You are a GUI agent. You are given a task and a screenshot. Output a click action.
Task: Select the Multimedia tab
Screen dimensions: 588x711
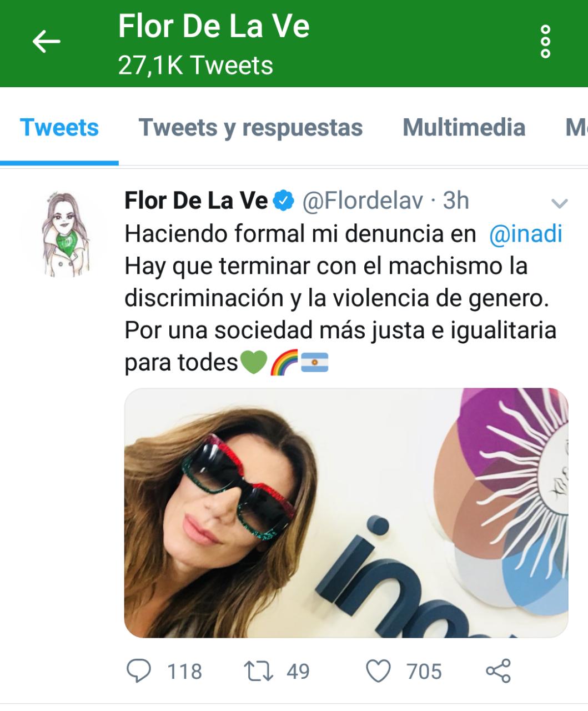tap(464, 127)
